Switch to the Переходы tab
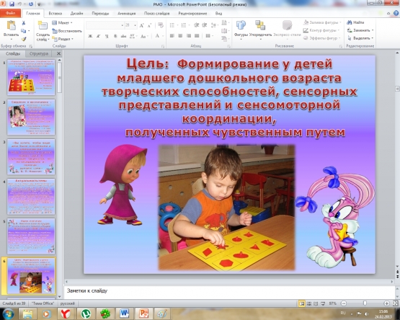The height and width of the screenshot is (320, 400). point(100,14)
